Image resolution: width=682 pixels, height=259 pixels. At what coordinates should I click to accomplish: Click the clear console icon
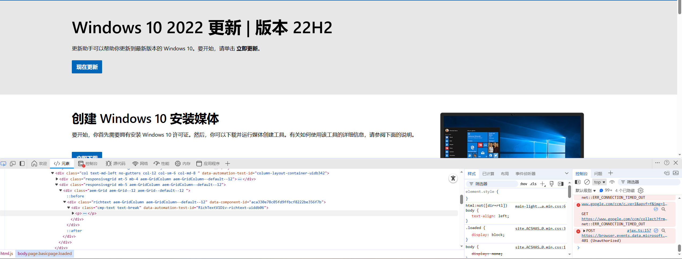[587, 182]
